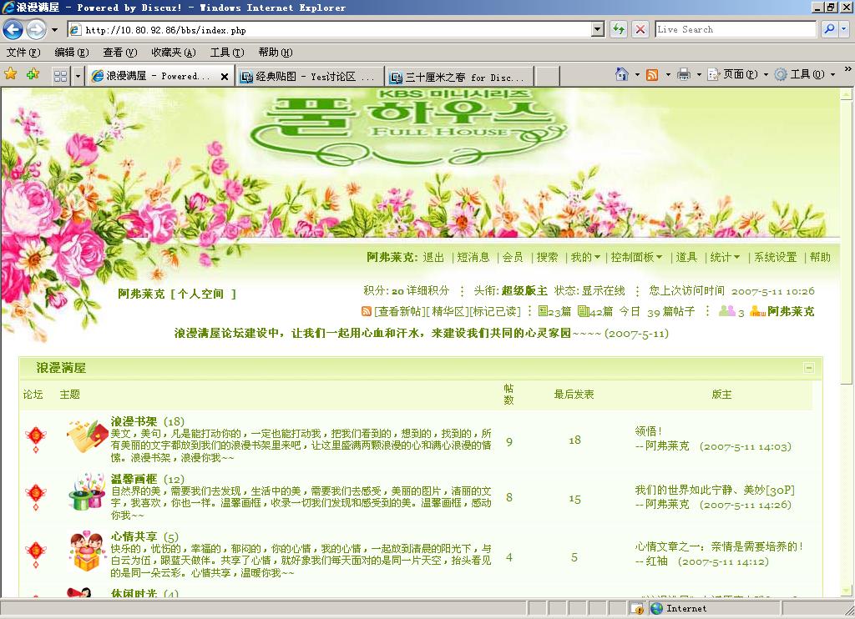Image resolution: width=855 pixels, height=619 pixels.
Task: Click the 退出 logout link
Action: click(433, 257)
